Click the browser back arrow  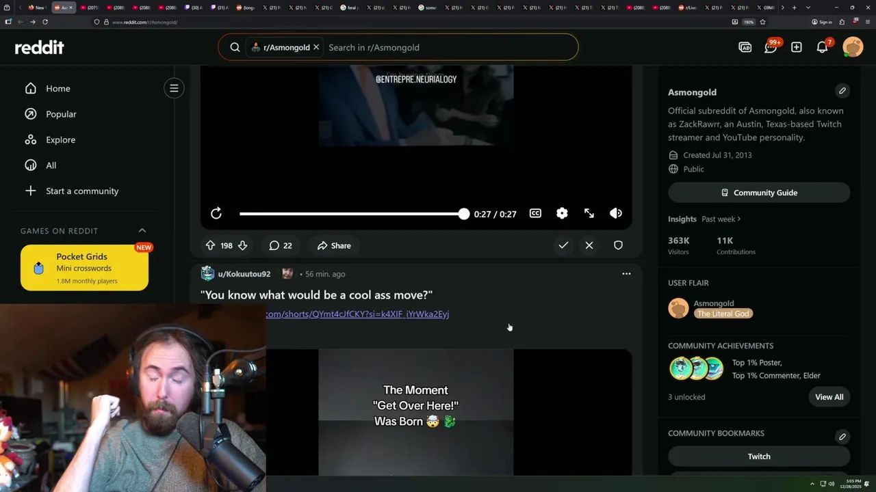(x=21, y=22)
